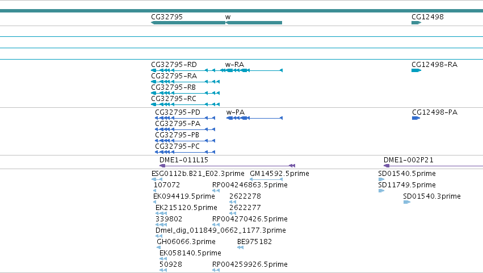
Task: Click the RP004259926.5prime label
Action: click(x=250, y=265)
